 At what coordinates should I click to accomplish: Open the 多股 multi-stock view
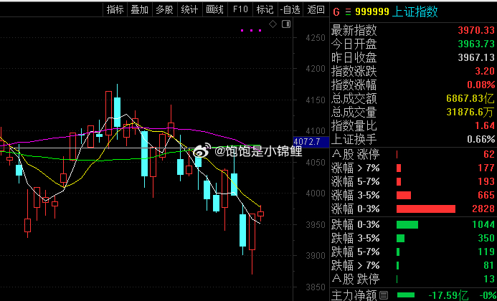164,9
